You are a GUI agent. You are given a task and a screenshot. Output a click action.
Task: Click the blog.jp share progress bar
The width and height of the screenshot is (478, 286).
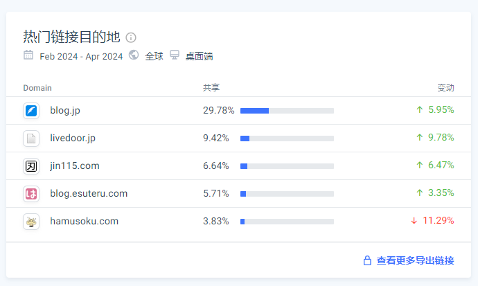point(287,111)
